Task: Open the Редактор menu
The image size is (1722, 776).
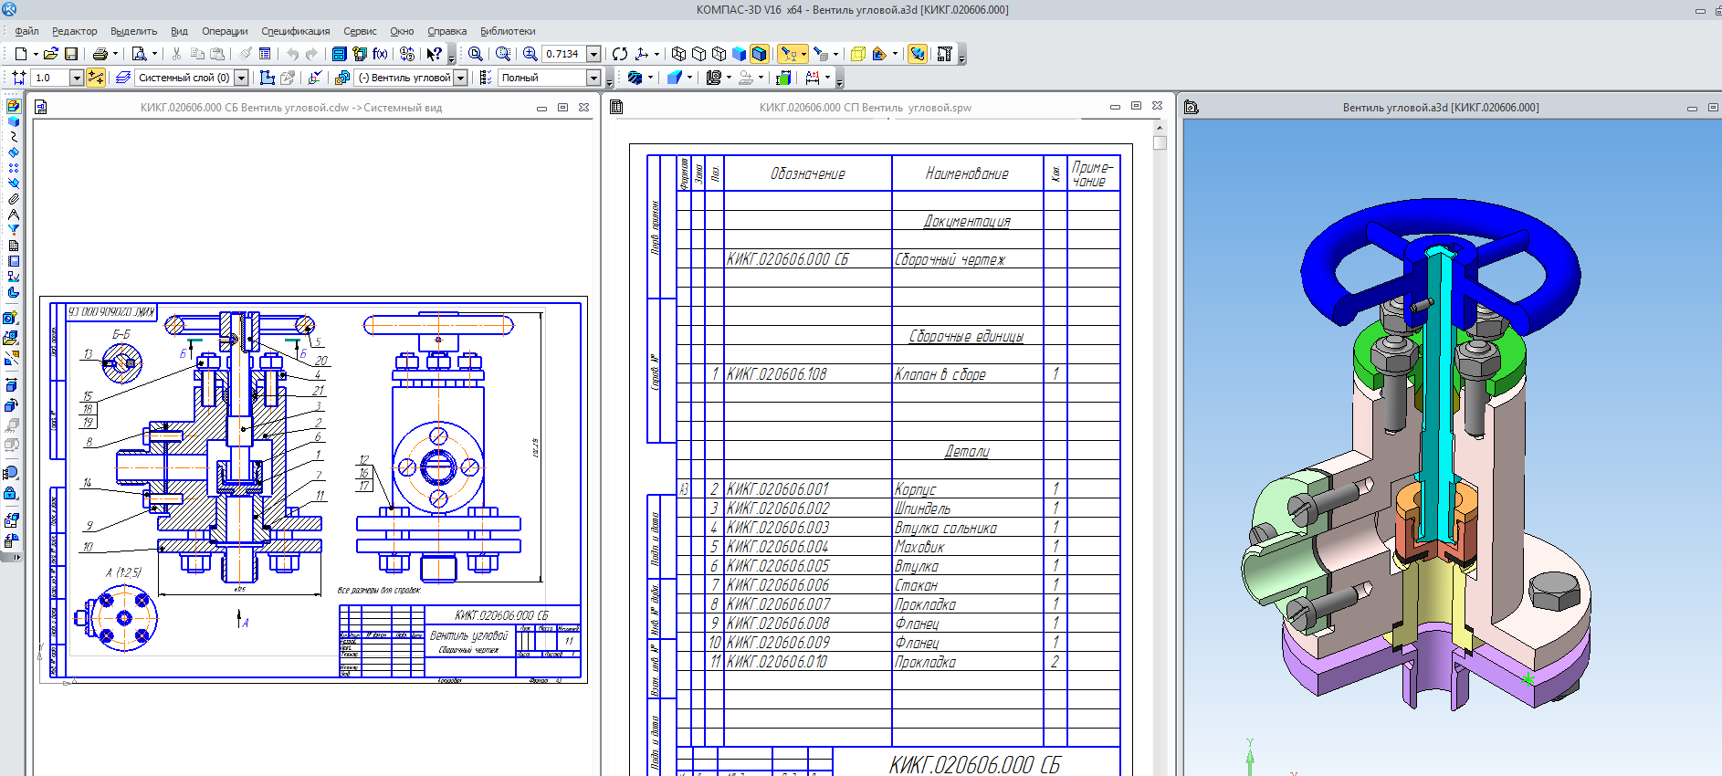Action: (74, 31)
